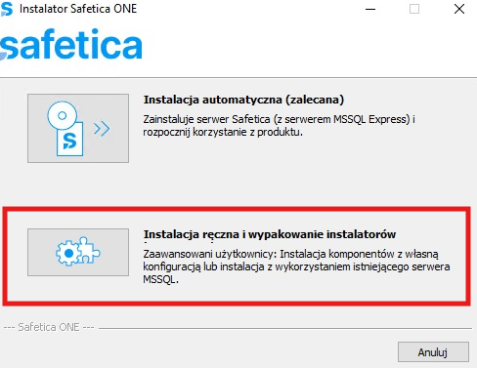
Task: Click the double-chevron arrows in automatic install icon
Action: pos(102,129)
